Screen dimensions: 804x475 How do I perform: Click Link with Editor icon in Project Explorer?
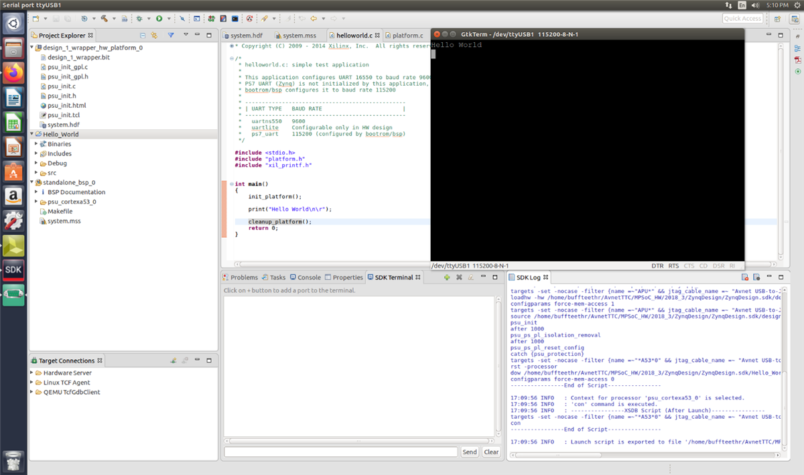154,36
